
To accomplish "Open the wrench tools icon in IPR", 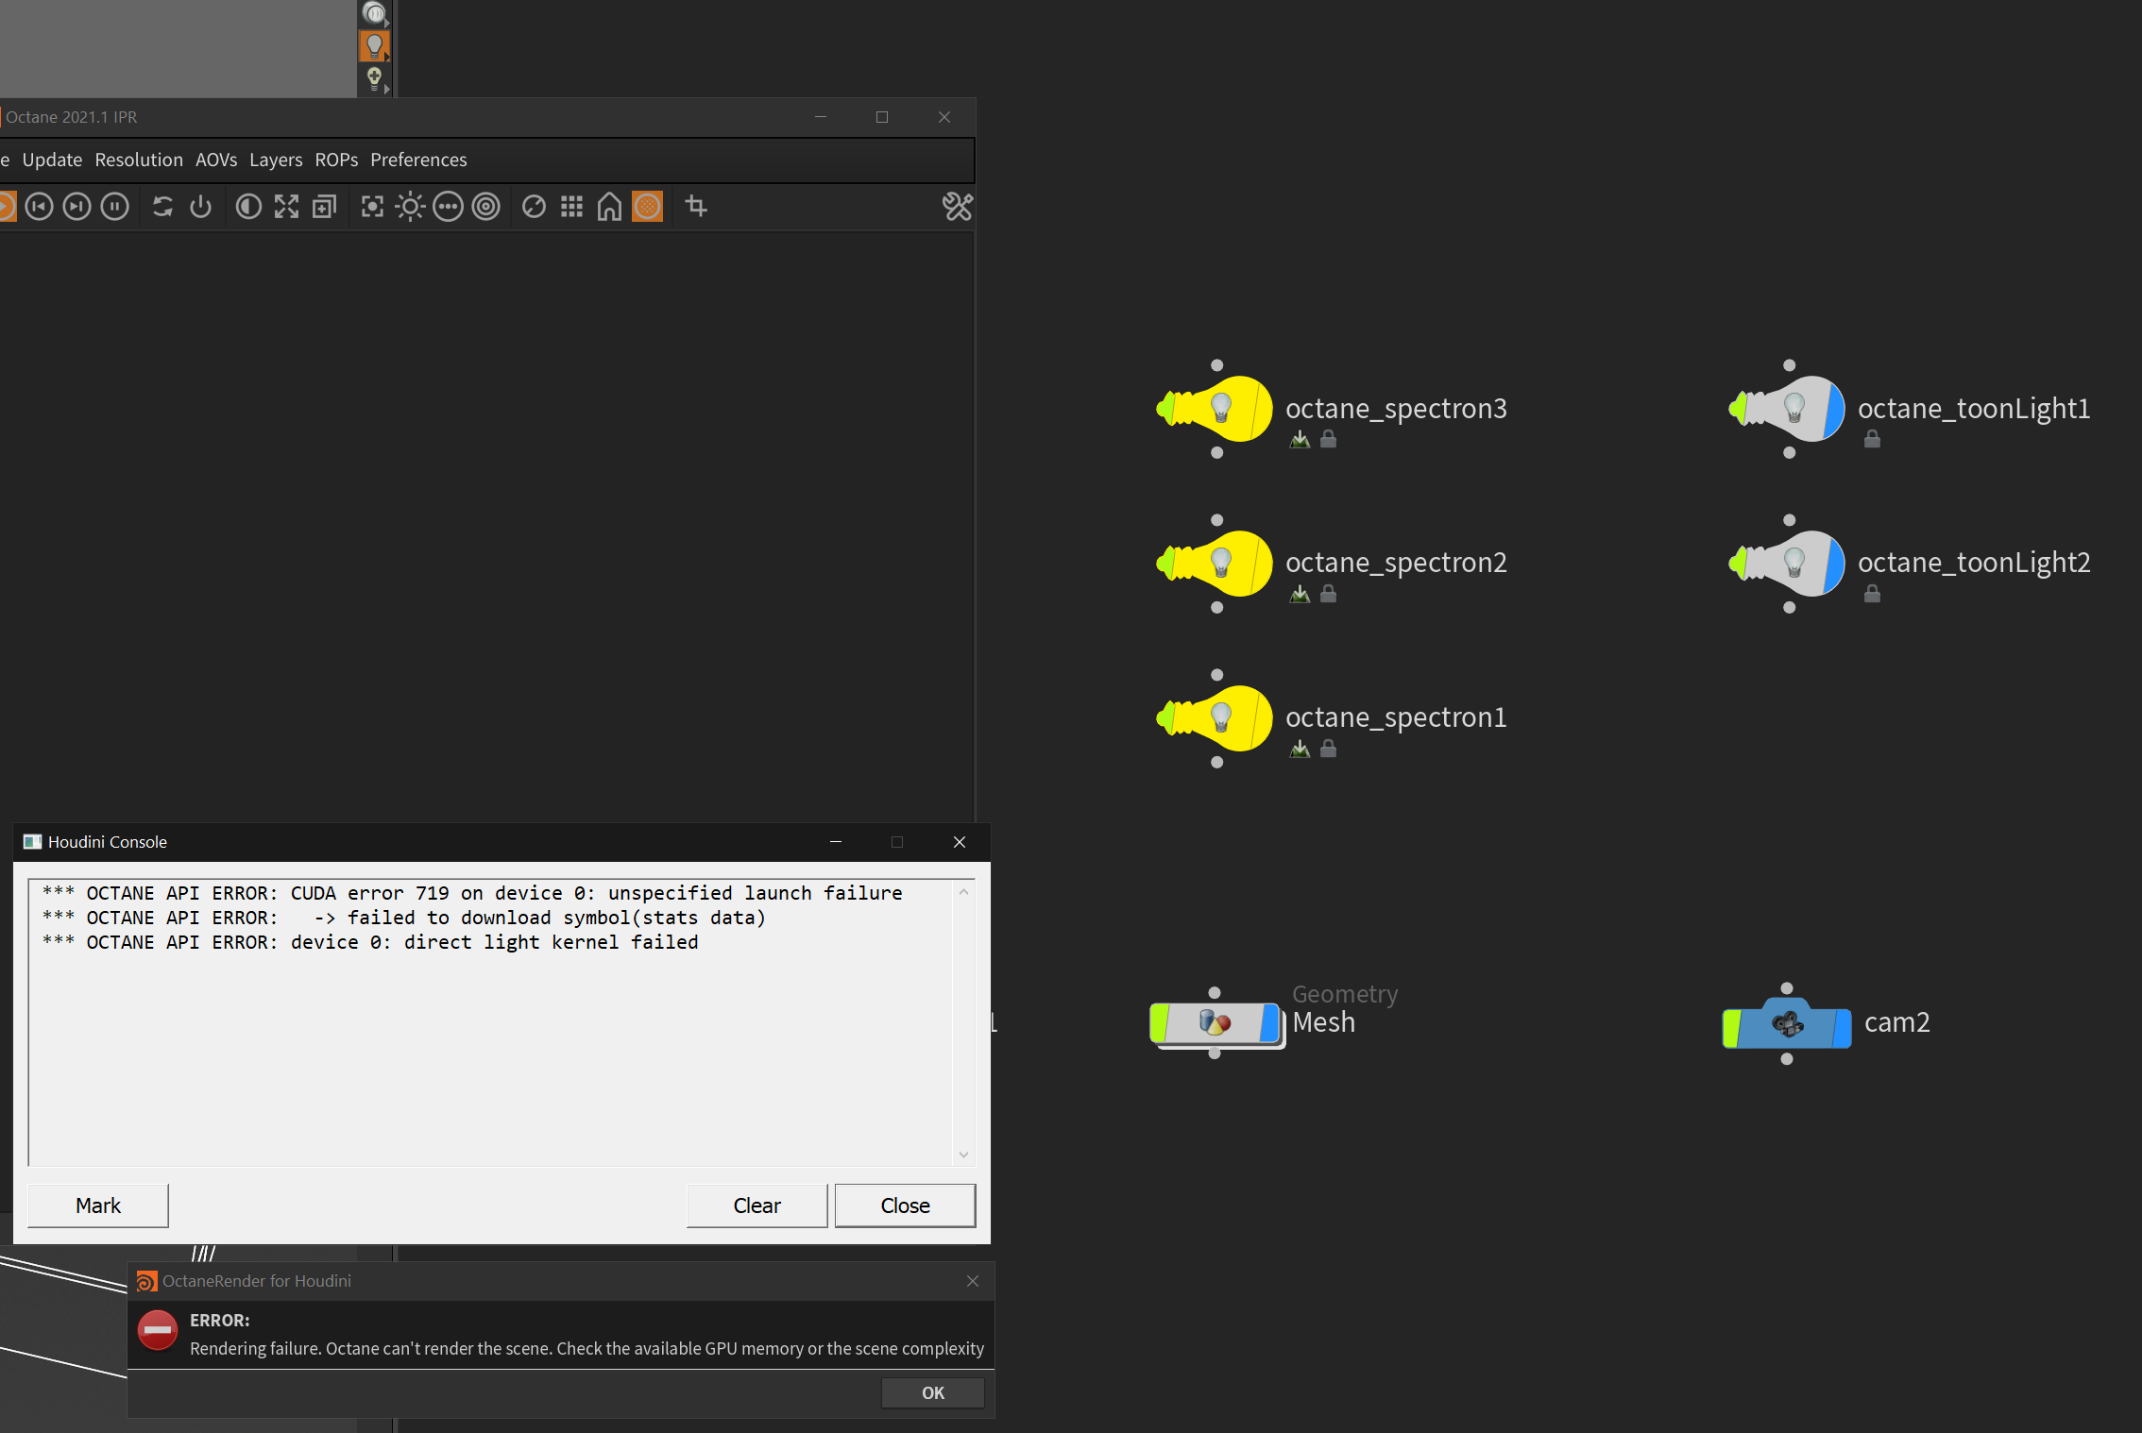I will click(x=957, y=207).
